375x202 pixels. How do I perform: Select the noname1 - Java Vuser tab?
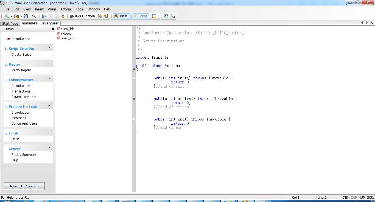click(40, 23)
